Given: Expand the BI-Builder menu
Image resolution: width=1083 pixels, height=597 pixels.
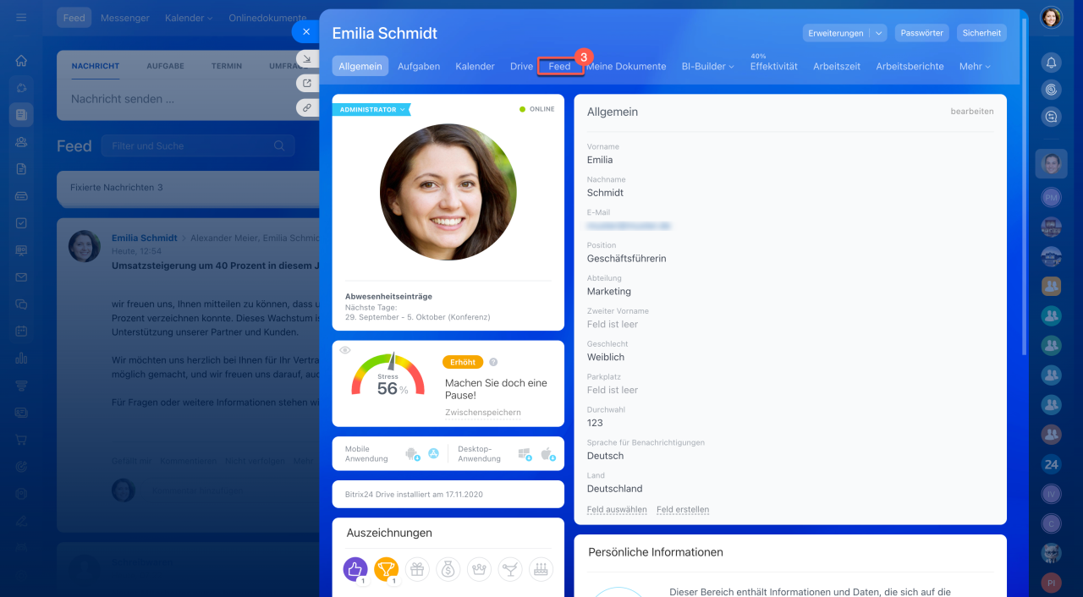Looking at the screenshot, I should coord(708,66).
